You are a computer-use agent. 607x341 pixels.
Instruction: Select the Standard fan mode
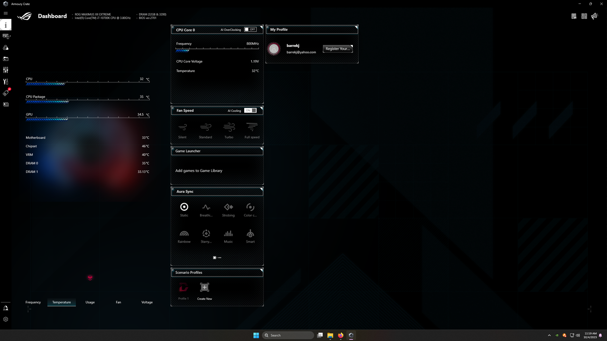(205, 130)
